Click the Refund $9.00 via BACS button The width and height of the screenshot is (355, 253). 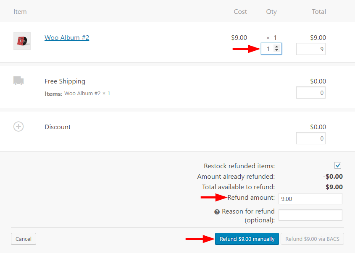313,239
